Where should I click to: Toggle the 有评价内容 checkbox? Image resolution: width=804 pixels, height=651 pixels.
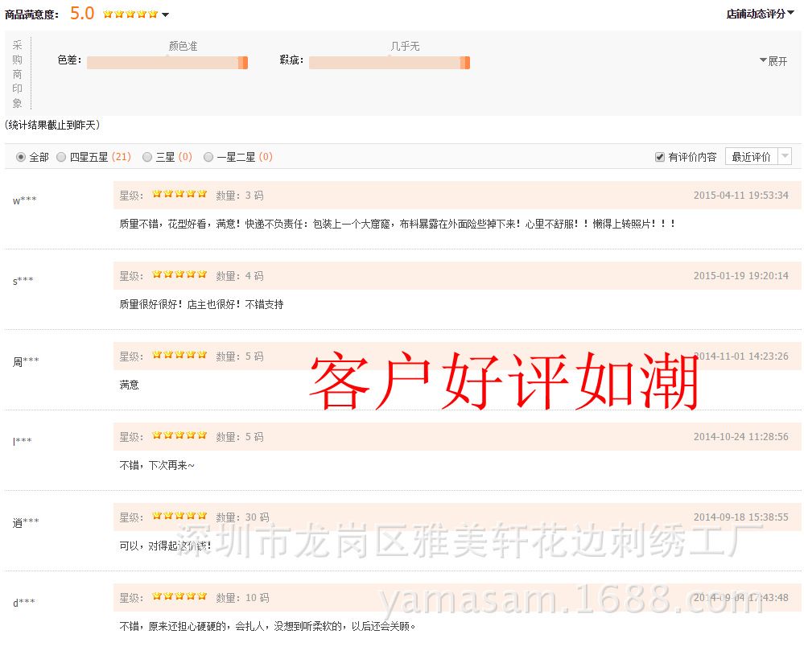pyautogui.click(x=660, y=158)
